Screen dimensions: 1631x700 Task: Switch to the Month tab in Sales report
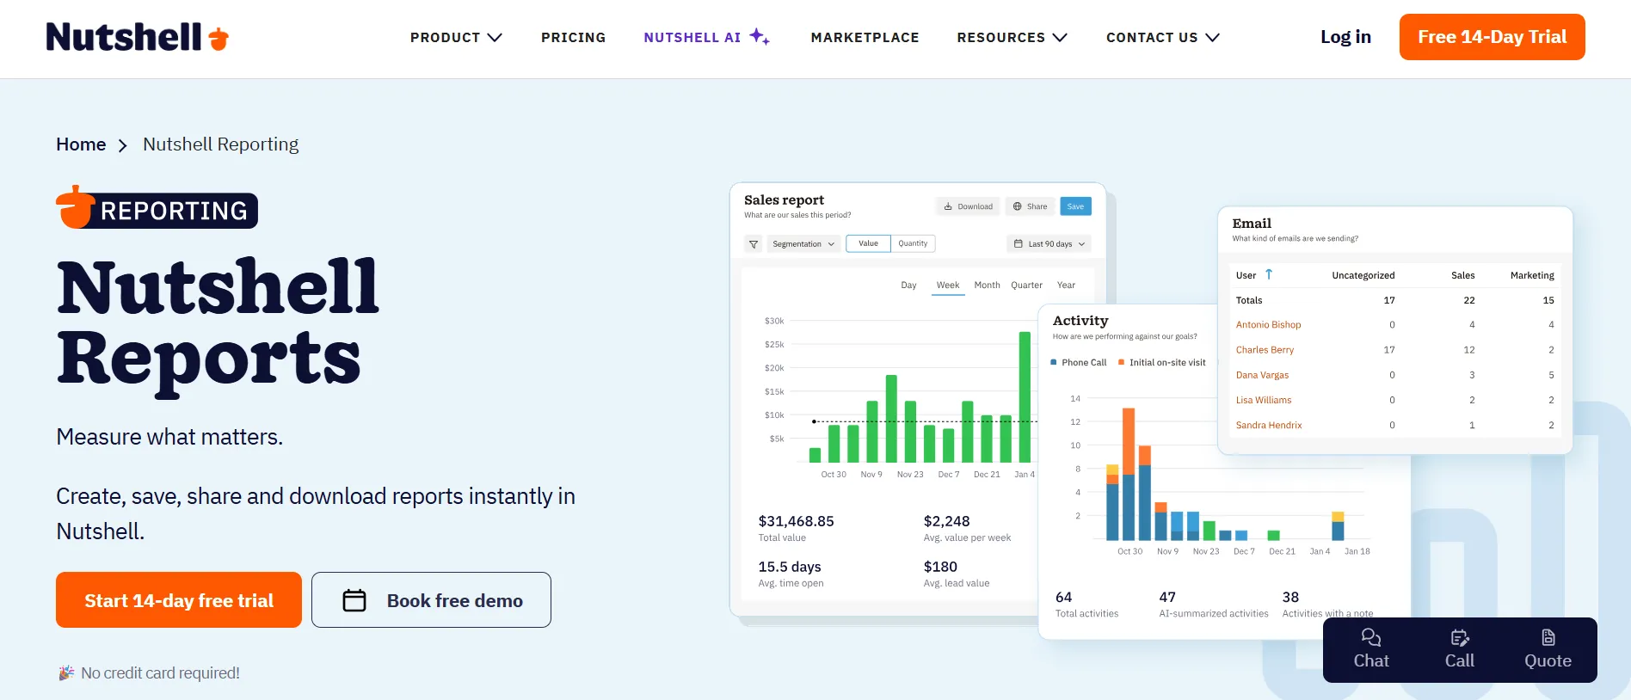pos(987,285)
